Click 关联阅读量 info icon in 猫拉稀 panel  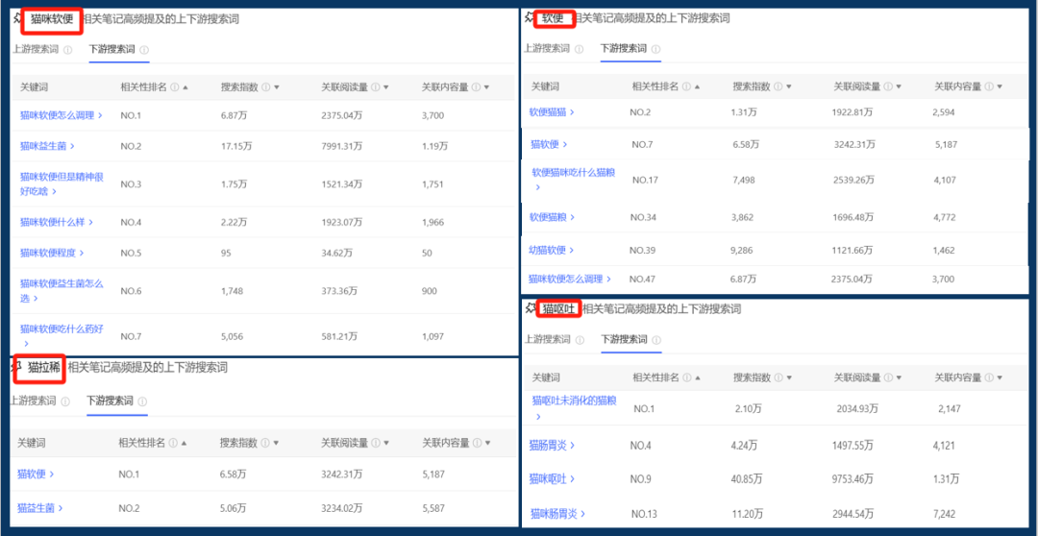376,444
